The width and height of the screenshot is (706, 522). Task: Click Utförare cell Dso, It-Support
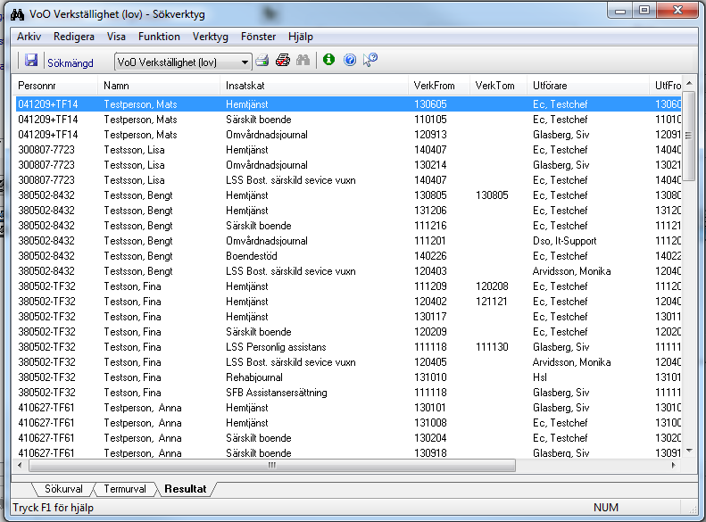click(x=565, y=241)
